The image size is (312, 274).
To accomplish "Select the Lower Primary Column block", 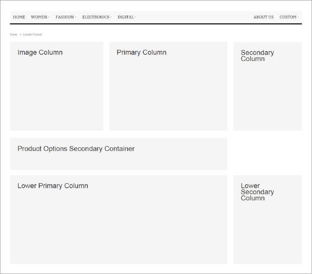I will pyautogui.click(x=118, y=220).
